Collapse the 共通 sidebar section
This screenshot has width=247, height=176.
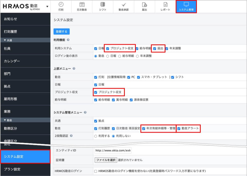(x=5, y=40)
